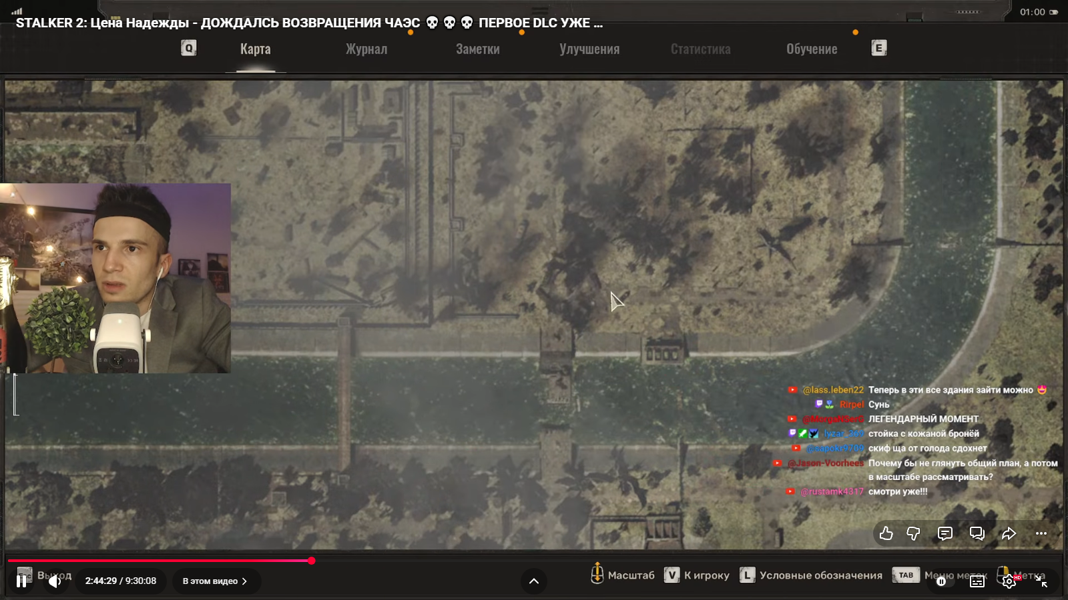Image resolution: width=1068 pixels, height=600 pixels.
Task: Open the thumbs-up like button
Action: click(x=886, y=533)
